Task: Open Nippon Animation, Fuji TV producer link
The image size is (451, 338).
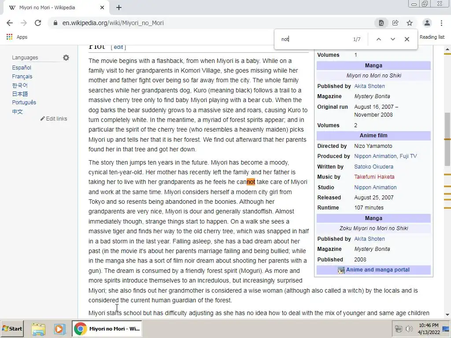Action: (x=385, y=156)
